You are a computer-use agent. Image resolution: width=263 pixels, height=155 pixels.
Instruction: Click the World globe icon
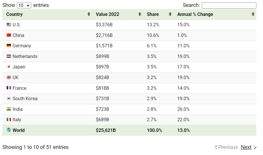9,130
